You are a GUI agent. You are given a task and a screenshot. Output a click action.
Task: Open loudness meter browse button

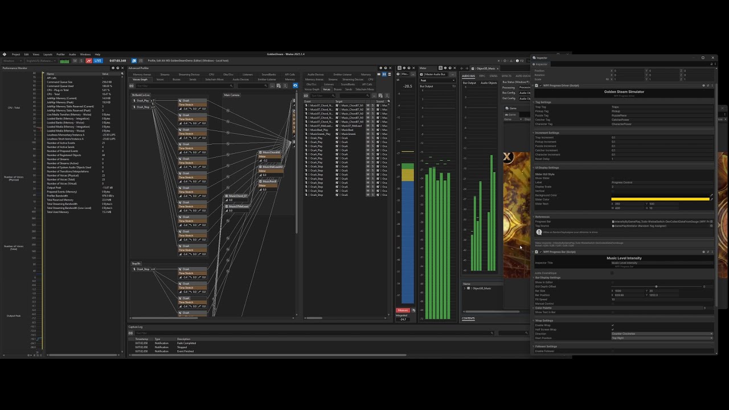point(413,74)
